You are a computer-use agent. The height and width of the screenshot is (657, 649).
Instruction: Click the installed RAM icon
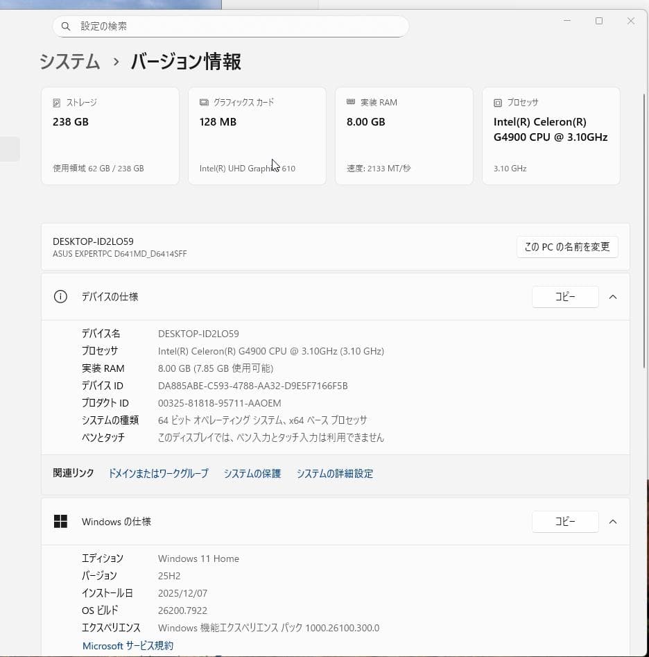point(351,102)
